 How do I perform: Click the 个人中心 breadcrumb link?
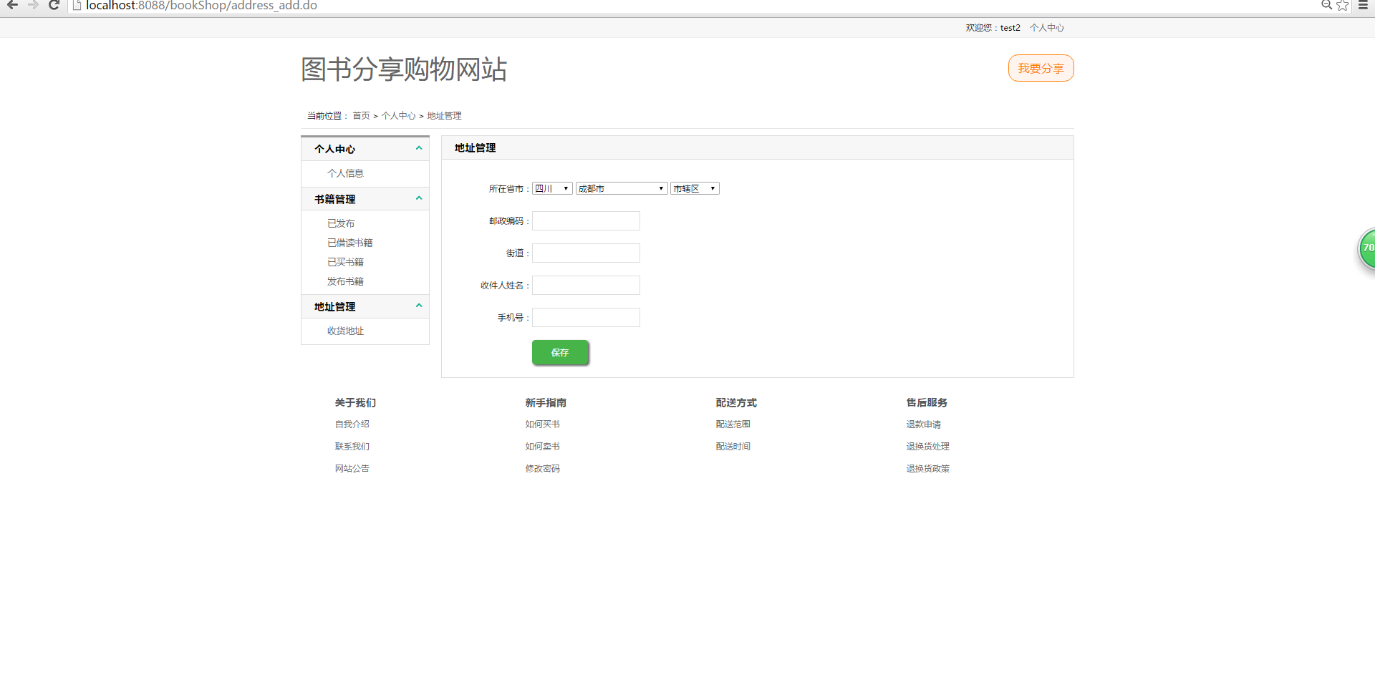[x=398, y=115]
